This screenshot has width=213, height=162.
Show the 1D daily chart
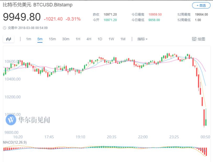[x=100, y=39]
